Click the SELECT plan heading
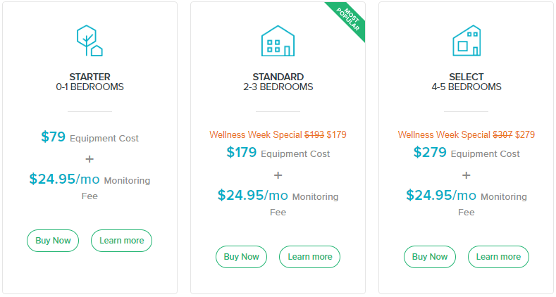556x297 pixels. [x=467, y=77]
